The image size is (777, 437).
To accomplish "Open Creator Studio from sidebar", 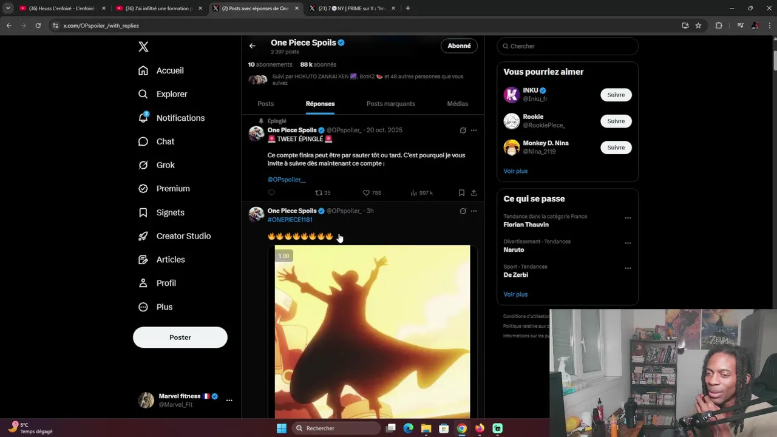I will click(x=174, y=236).
